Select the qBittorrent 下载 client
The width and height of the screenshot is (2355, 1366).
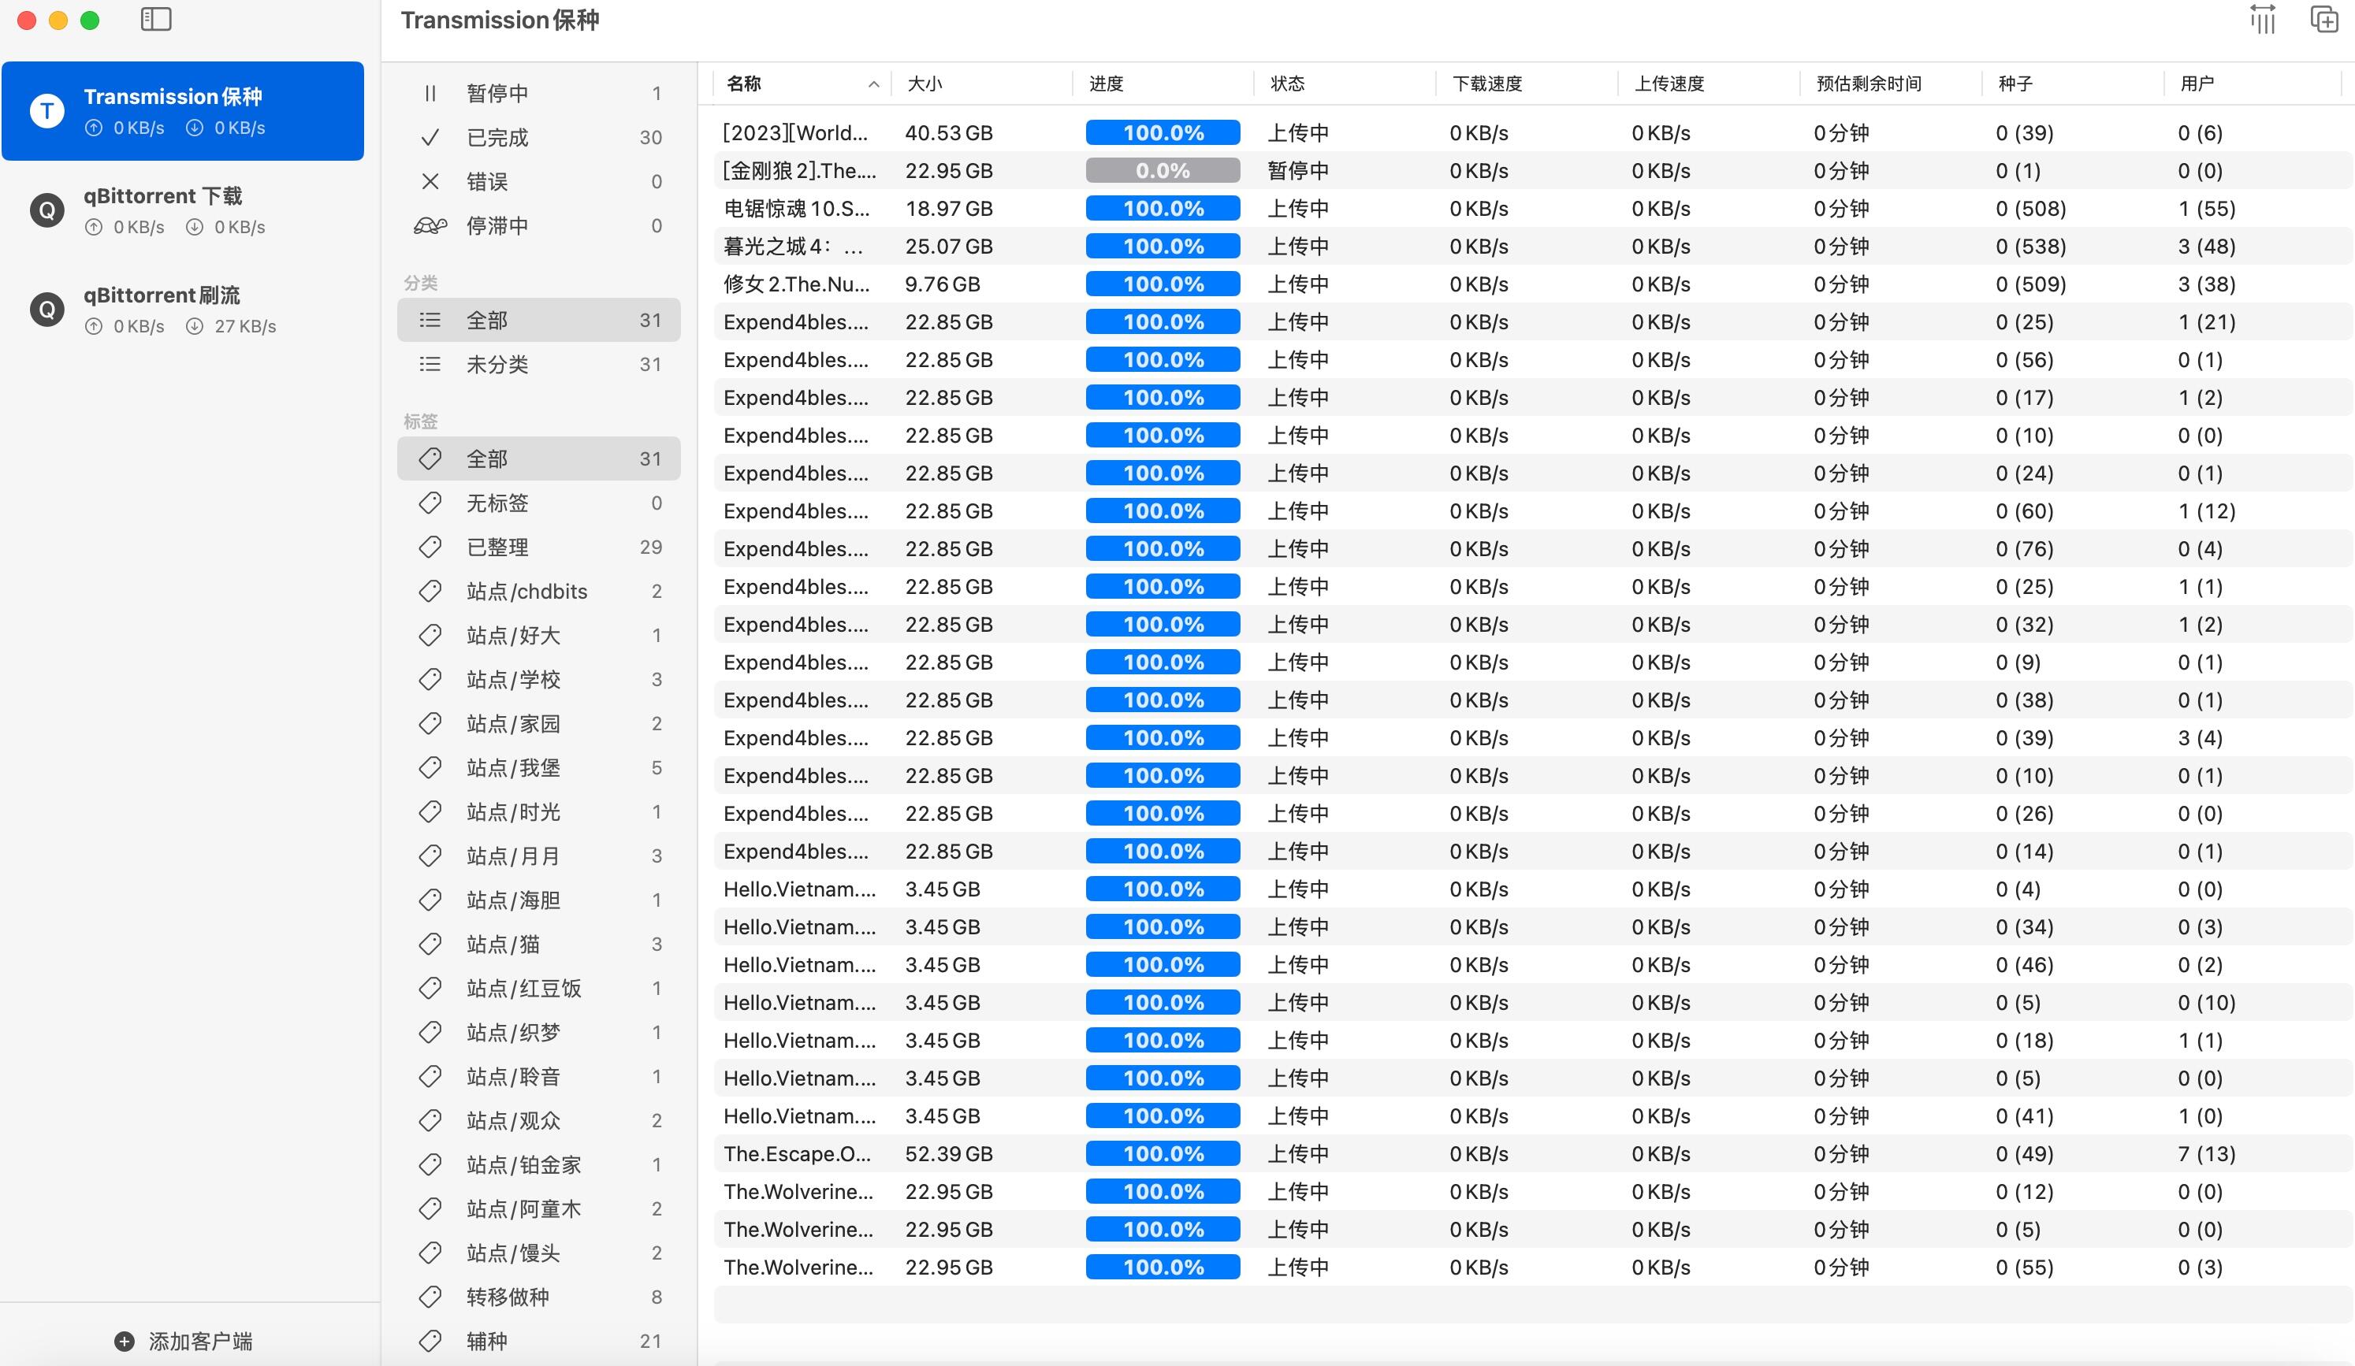(x=183, y=210)
